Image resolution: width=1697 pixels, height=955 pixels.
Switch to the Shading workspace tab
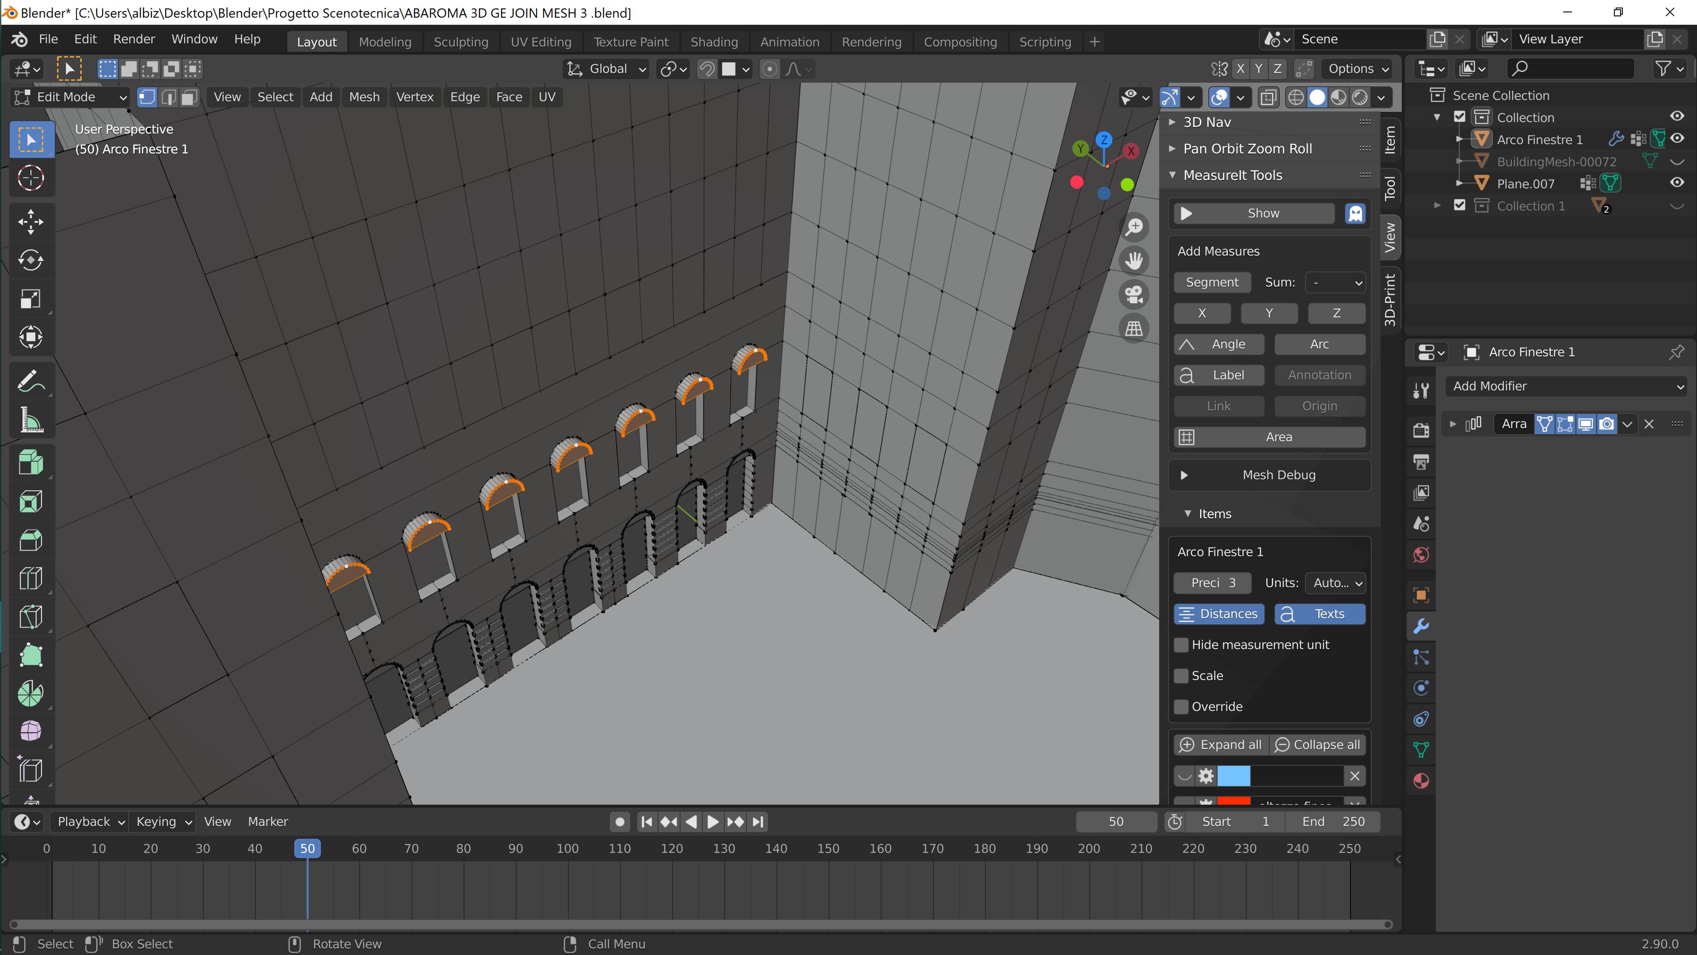(x=714, y=42)
